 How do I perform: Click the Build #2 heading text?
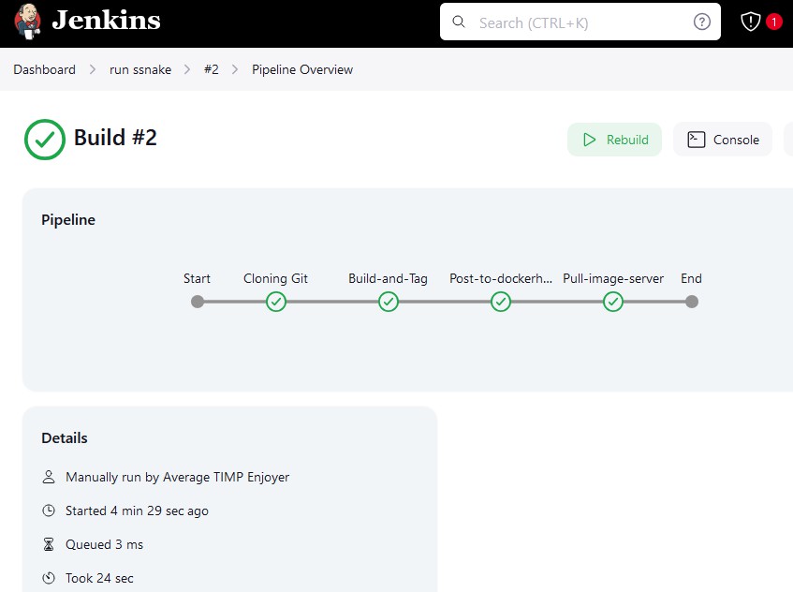pos(115,138)
